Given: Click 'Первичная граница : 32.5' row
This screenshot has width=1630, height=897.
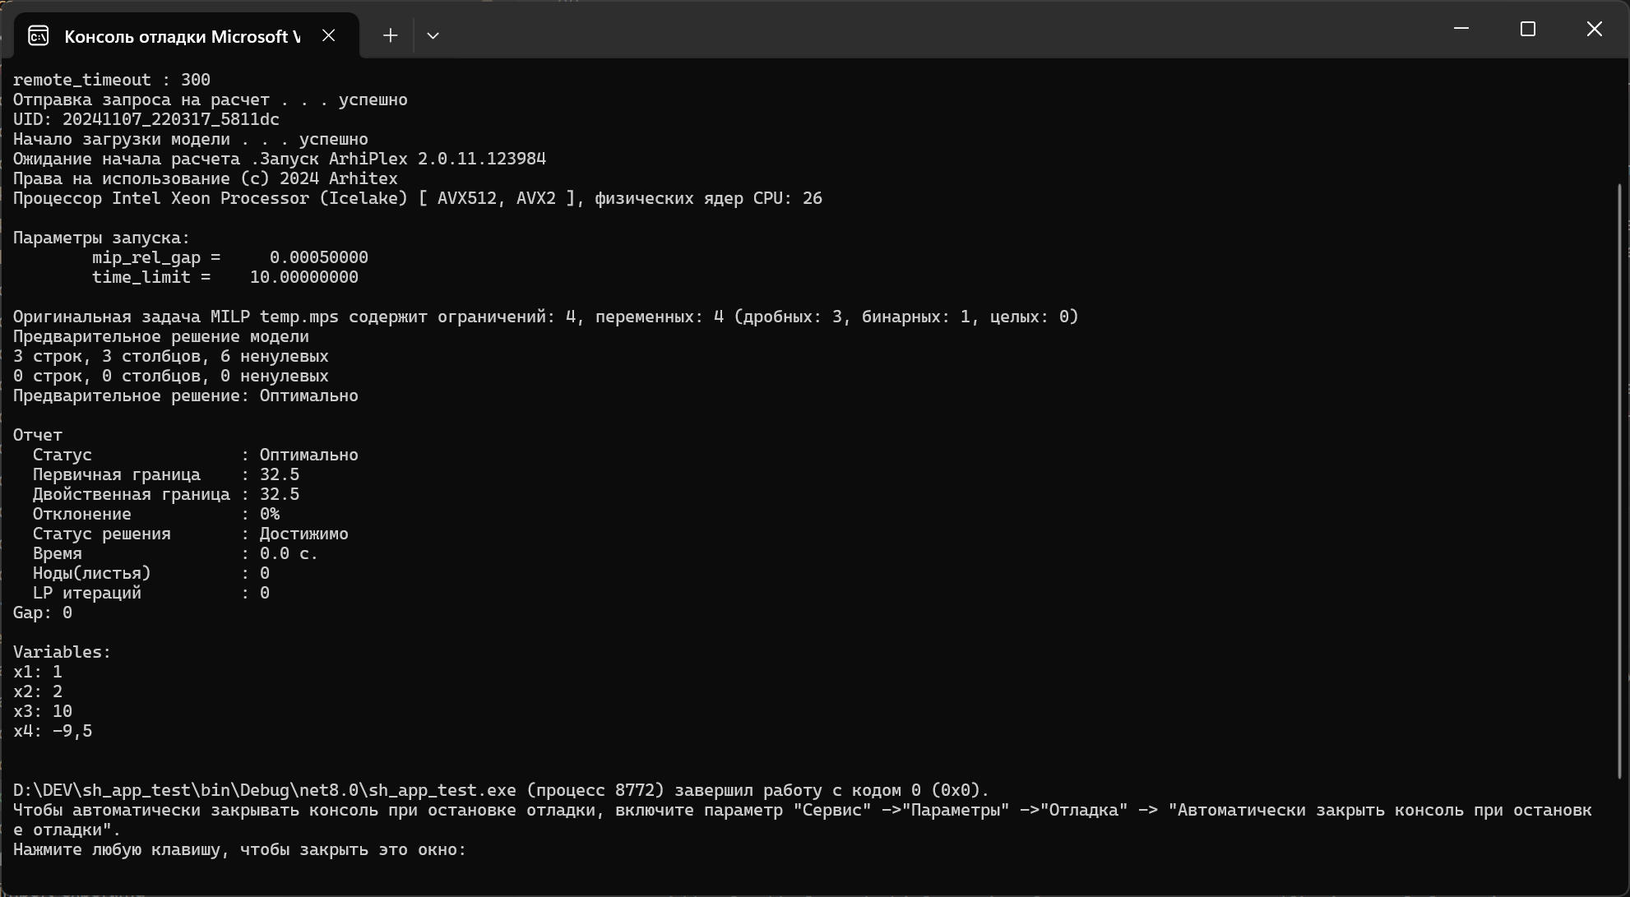Looking at the screenshot, I should click(x=166, y=474).
